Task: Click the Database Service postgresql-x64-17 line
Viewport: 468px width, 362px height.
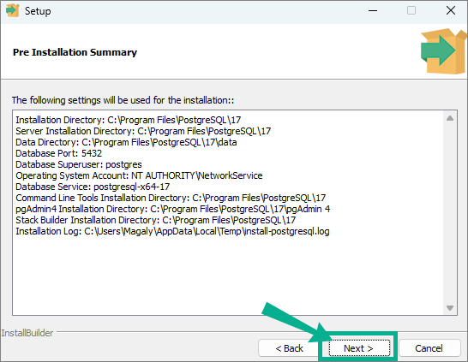Action: tap(93, 187)
